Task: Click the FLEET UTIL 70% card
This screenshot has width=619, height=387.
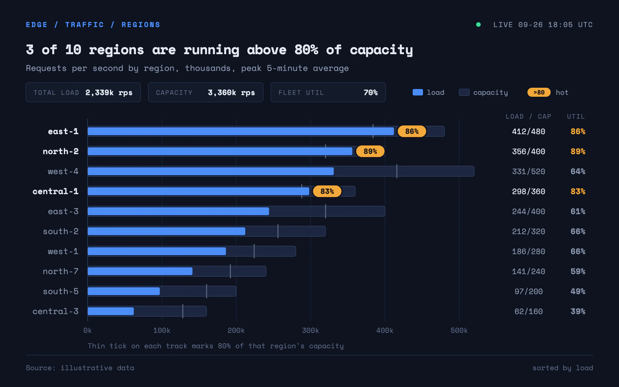Action: click(328, 92)
